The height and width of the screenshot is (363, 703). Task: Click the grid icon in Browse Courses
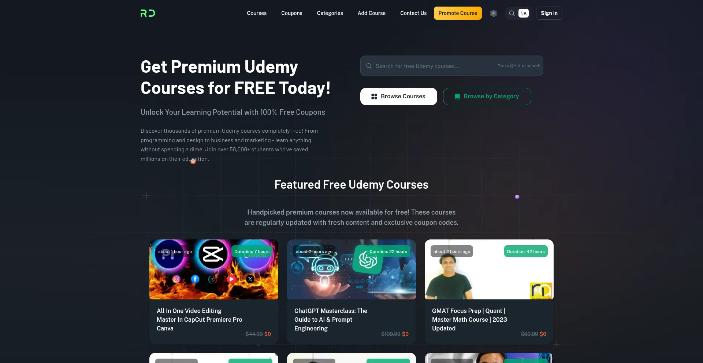coord(374,97)
